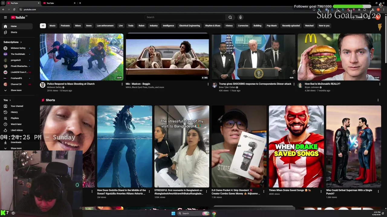
Task: Open the Shorts shelf more options menu
Action: point(378,100)
